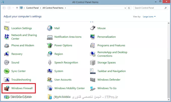Go forward with the Forward arrow
This screenshot has width=171, height=102.
[x=9, y=8]
